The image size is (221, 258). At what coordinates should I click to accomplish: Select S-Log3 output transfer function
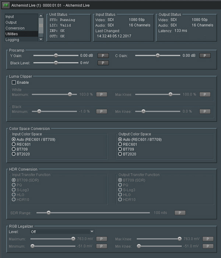click(127, 190)
